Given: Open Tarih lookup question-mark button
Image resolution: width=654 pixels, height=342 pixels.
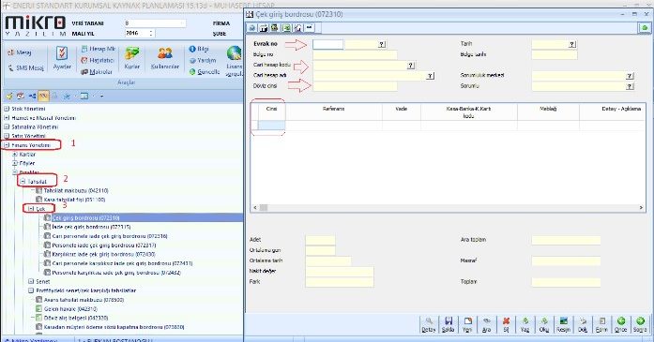Looking at the screenshot, I should pos(572,44).
